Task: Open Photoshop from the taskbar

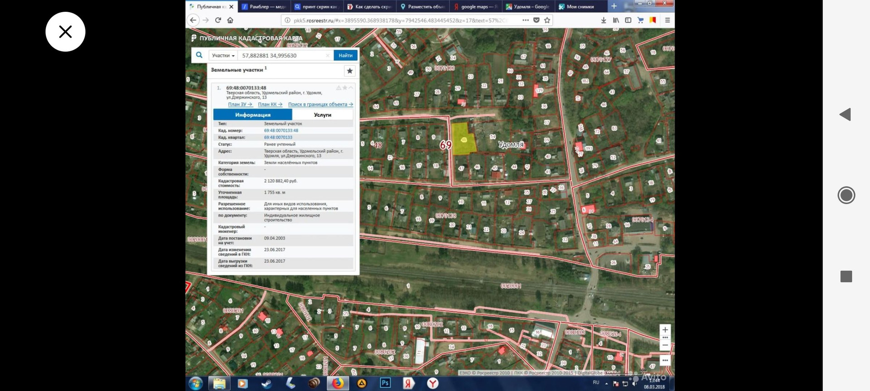Action: pyautogui.click(x=385, y=383)
